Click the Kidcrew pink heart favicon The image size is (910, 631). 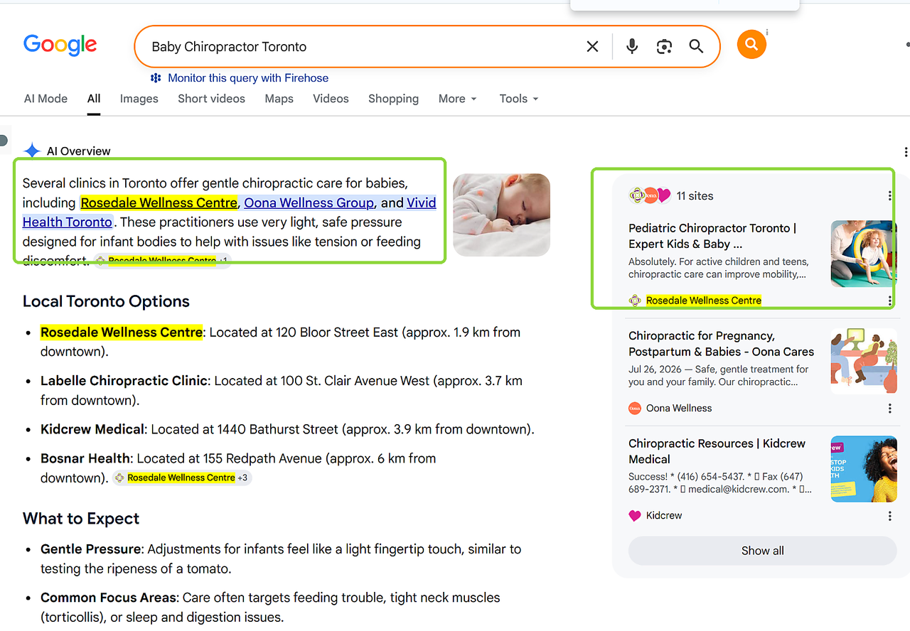[635, 516]
